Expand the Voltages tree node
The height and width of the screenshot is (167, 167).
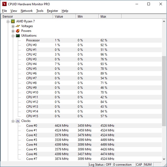[13, 26]
